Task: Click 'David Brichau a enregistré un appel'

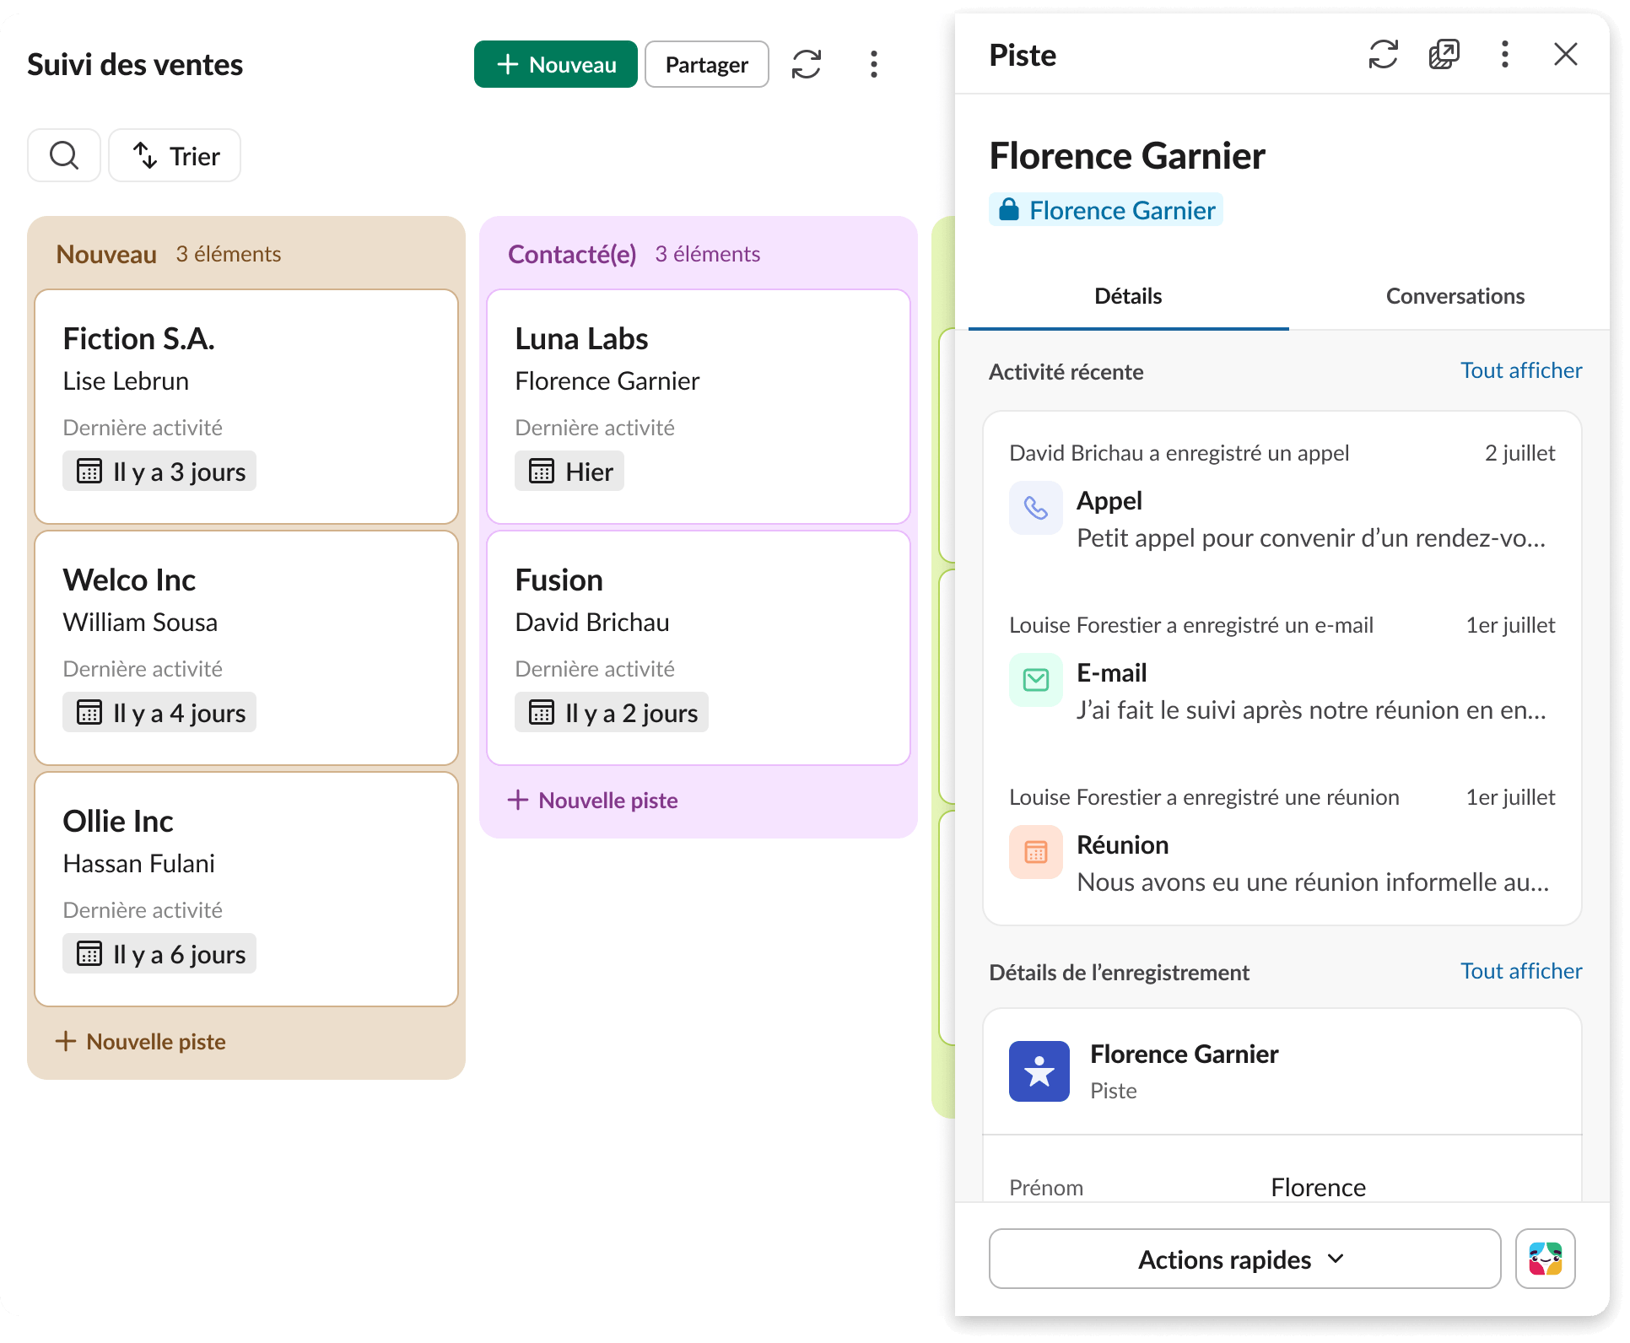Action: pos(1179,453)
